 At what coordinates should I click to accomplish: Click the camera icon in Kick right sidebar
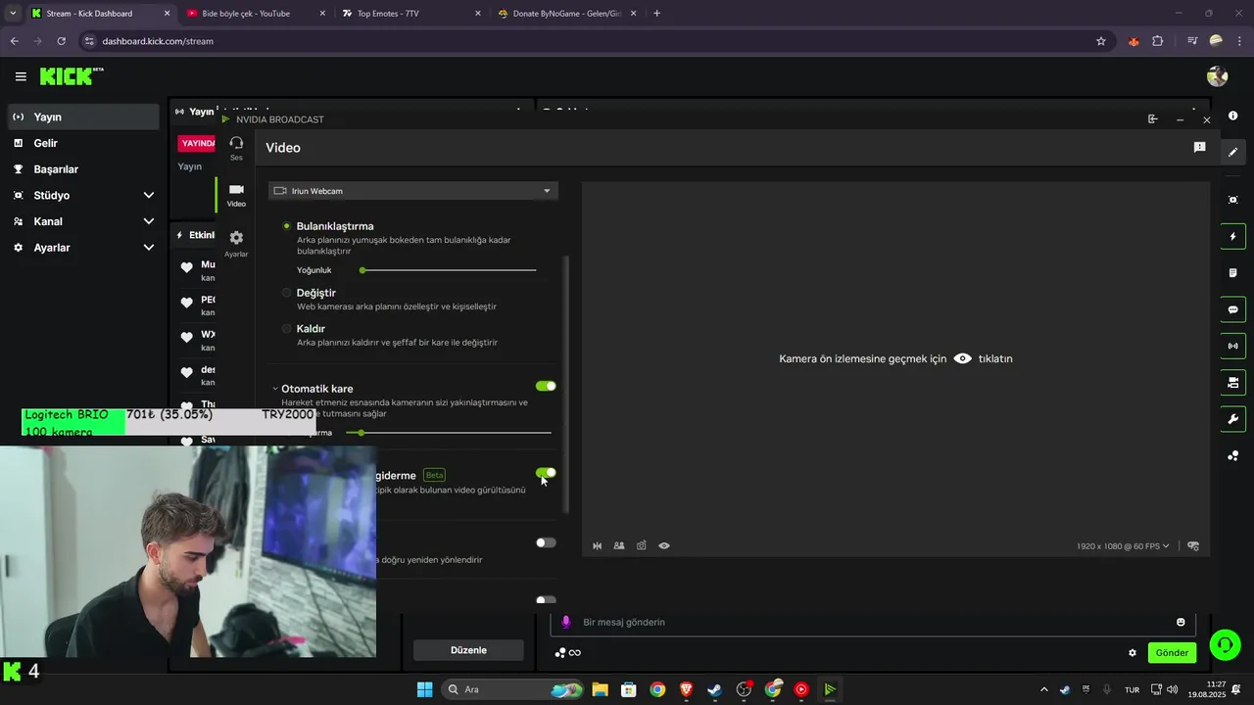1232,382
